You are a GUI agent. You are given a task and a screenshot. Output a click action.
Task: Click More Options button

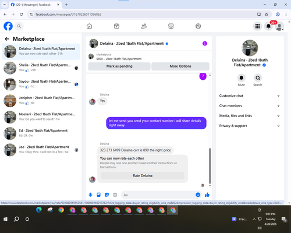tap(180, 66)
